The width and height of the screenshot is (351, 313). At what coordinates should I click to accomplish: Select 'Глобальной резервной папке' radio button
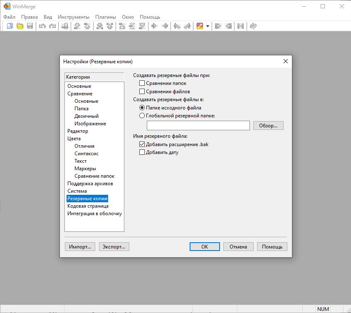point(142,116)
